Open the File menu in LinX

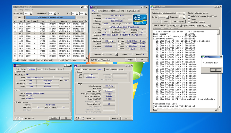(x=15, y=10)
